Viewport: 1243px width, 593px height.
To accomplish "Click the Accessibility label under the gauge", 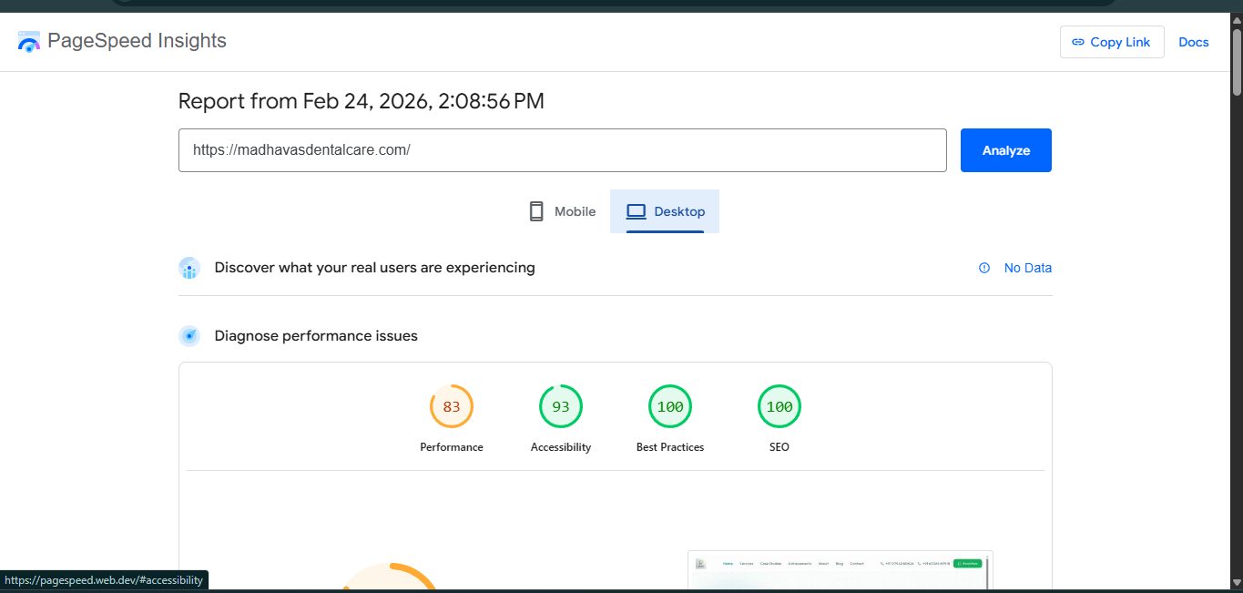I will (561, 447).
